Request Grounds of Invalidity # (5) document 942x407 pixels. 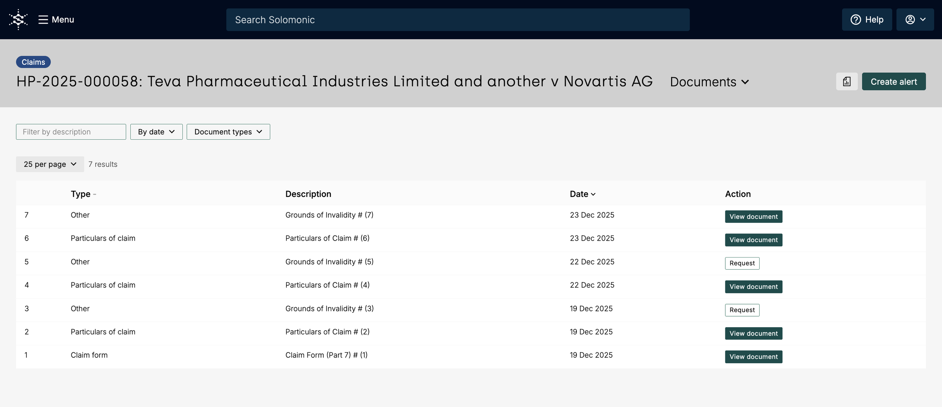[x=742, y=263]
